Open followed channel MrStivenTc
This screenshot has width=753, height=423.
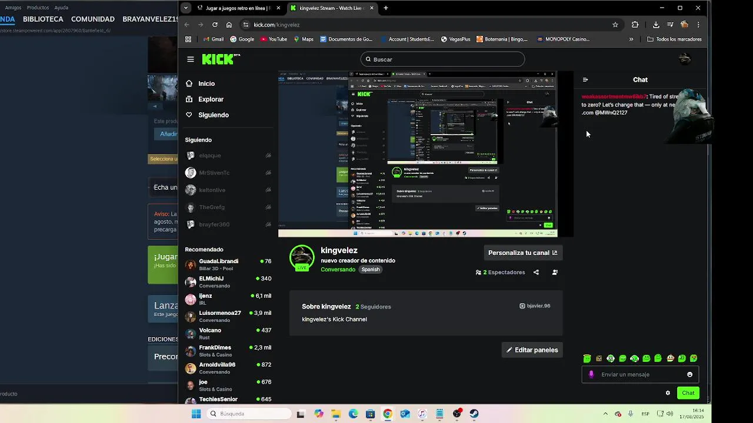(228, 173)
